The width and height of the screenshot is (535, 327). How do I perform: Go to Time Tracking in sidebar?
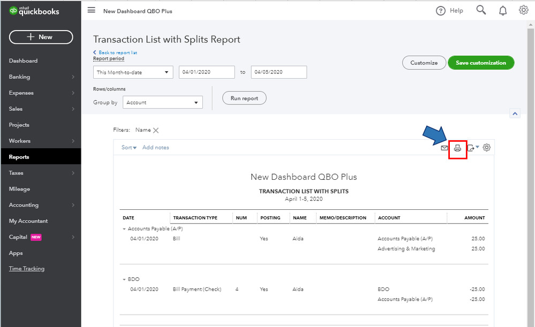(x=27, y=269)
